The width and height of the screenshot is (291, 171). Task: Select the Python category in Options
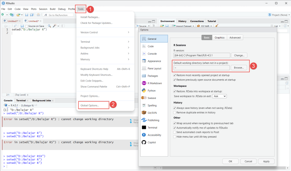click(154, 91)
